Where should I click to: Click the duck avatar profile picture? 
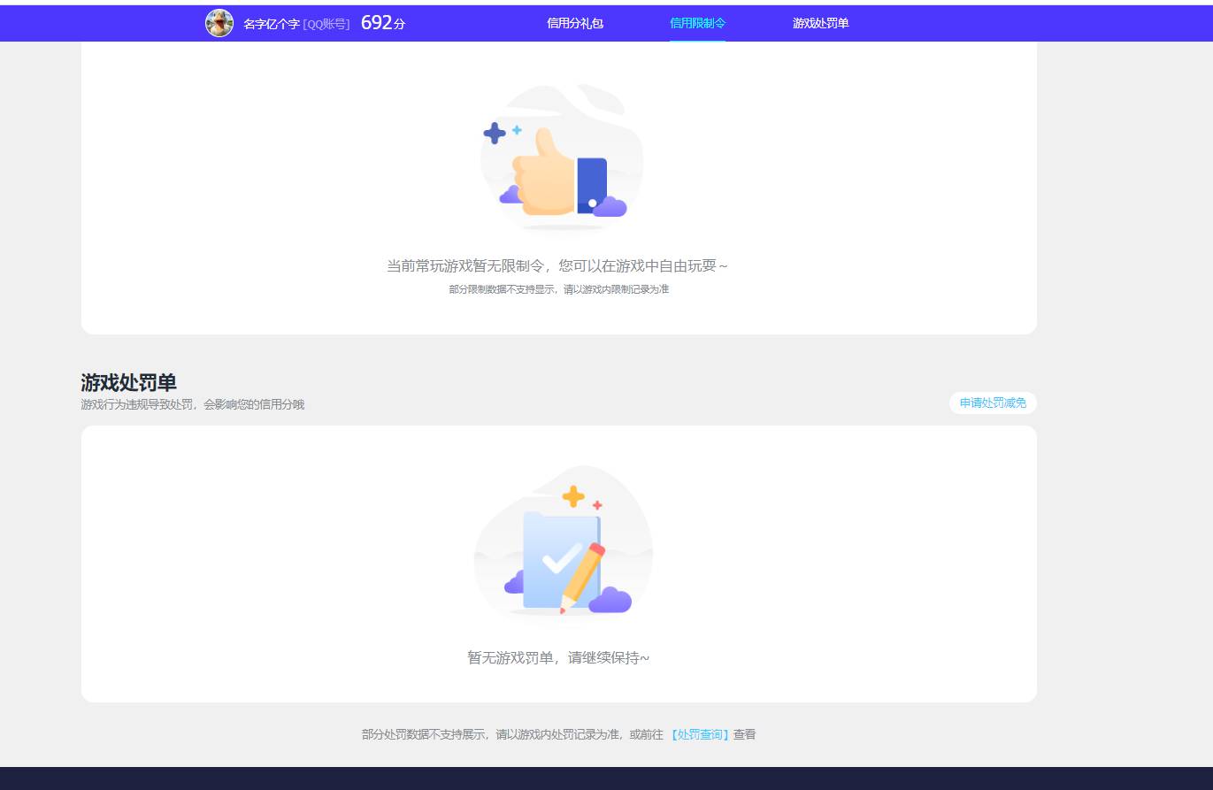(x=219, y=22)
